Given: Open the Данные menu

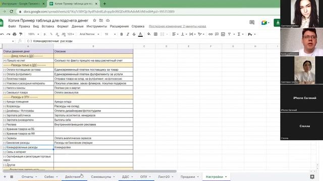Looking at the screenshot, I should pos(77,27).
